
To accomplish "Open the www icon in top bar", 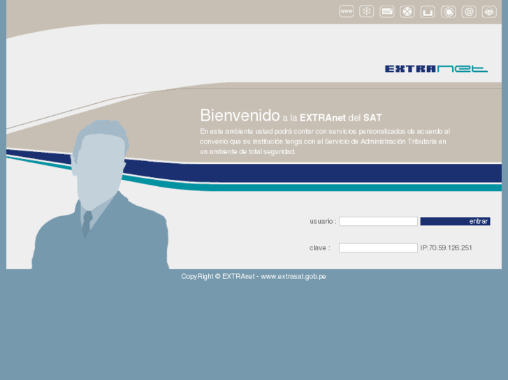I will click(x=347, y=11).
